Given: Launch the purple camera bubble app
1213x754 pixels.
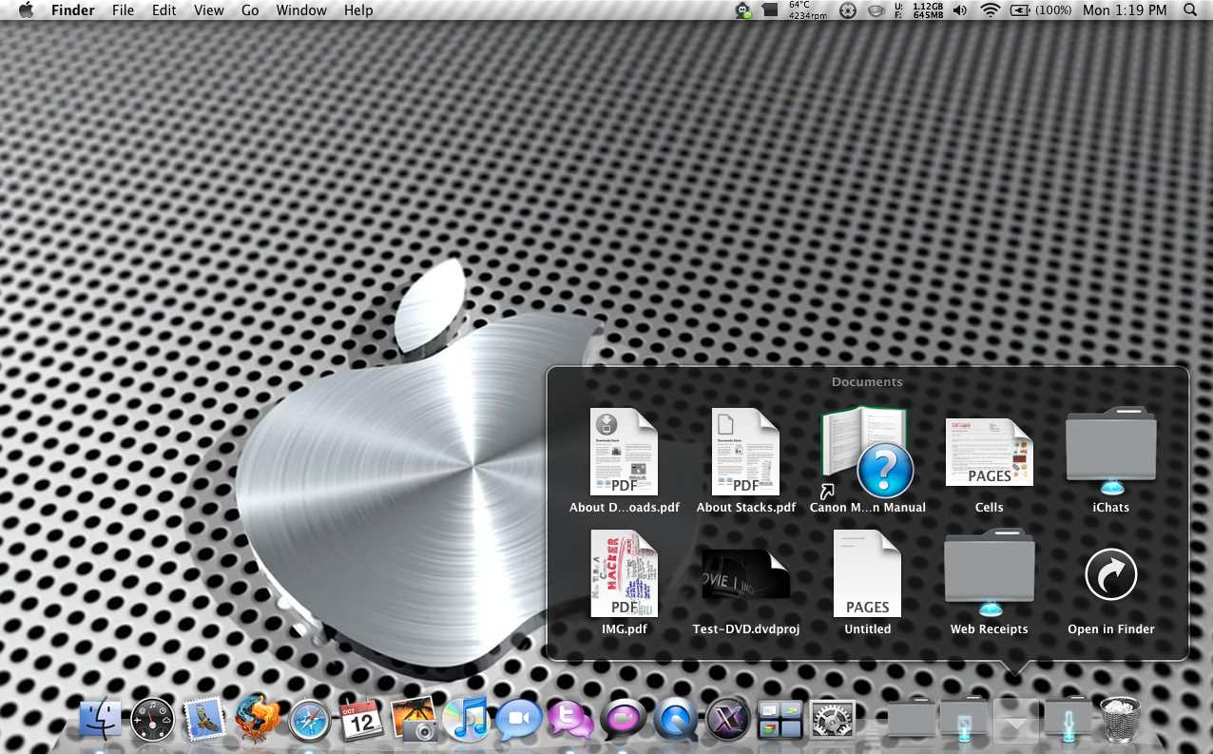Looking at the screenshot, I should pyautogui.click(x=623, y=720).
